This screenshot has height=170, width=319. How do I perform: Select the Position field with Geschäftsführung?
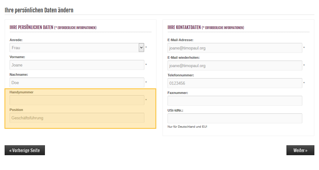(77, 118)
